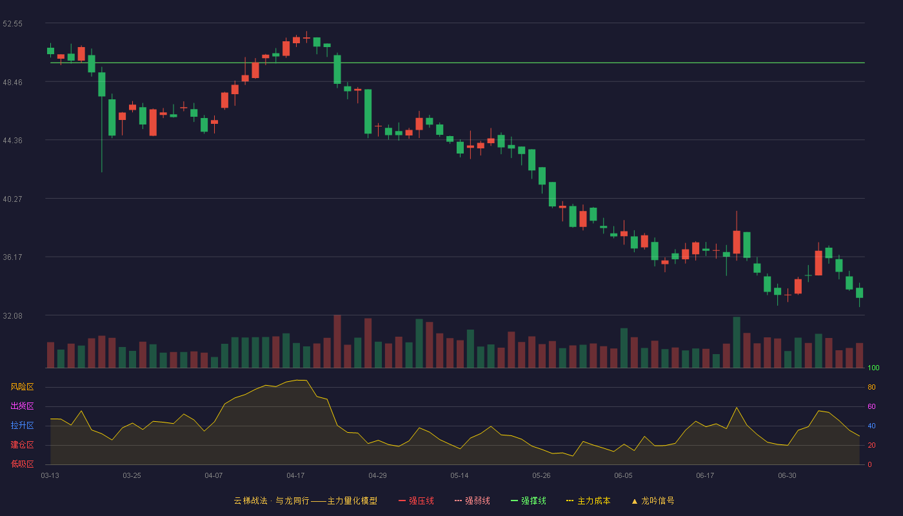Click the green dash icon beside 强撑线
903x516 pixels.
514,501
